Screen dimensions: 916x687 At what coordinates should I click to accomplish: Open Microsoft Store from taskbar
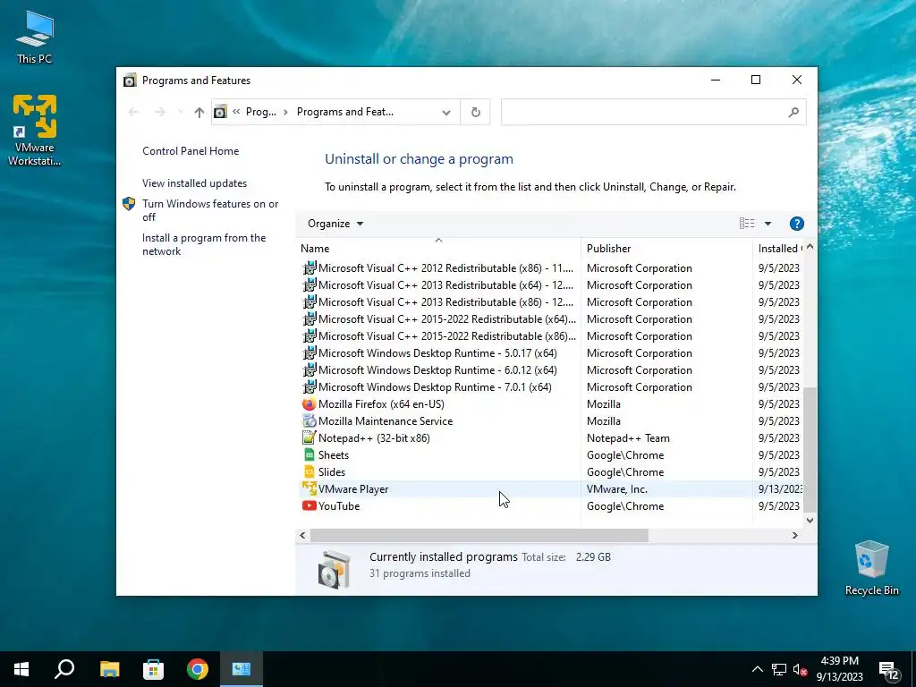(153, 669)
